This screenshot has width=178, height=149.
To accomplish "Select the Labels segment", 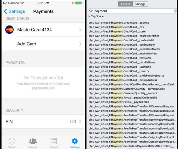I will pyautogui.click(x=125, y=4).
